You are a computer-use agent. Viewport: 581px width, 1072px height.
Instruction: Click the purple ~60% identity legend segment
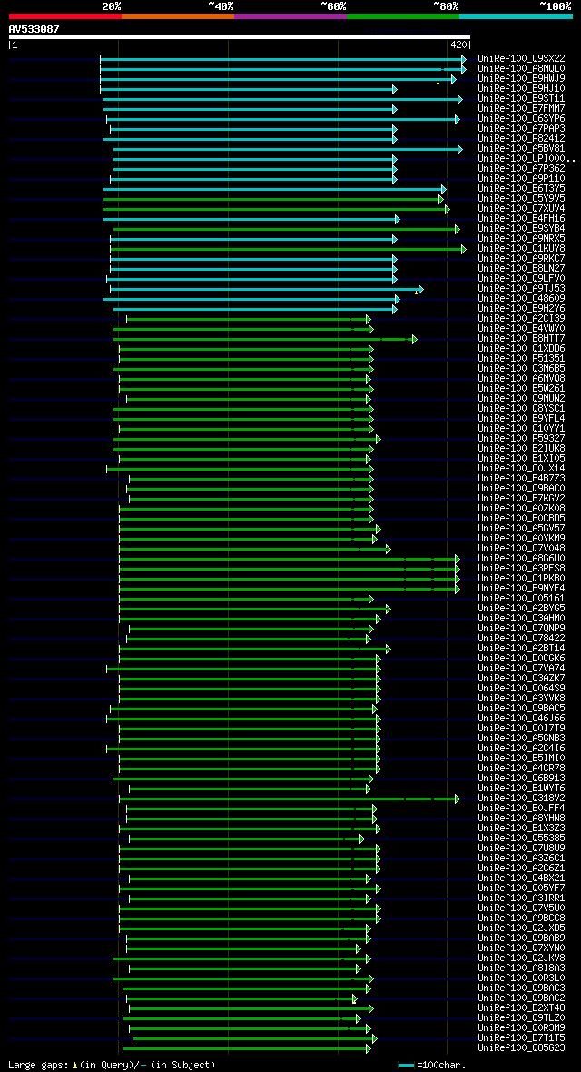pos(290,15)
